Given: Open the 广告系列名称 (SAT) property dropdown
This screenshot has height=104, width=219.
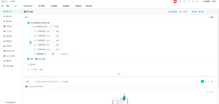Looking at the screenshot, I should click(x=44, y=31).
